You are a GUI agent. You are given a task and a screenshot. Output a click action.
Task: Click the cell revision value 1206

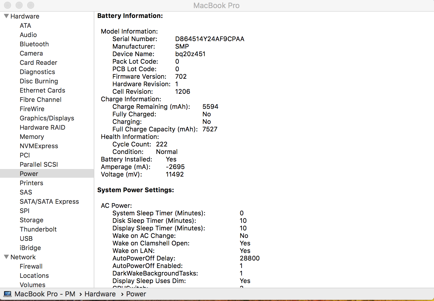pos(183,91)
